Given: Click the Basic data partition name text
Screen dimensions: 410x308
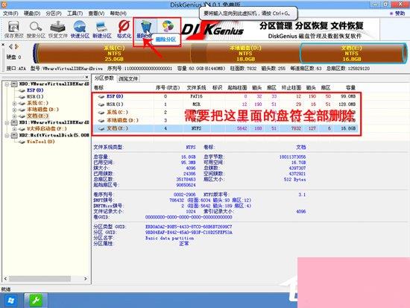Looking at the screenshot, I should coord(169,238).
